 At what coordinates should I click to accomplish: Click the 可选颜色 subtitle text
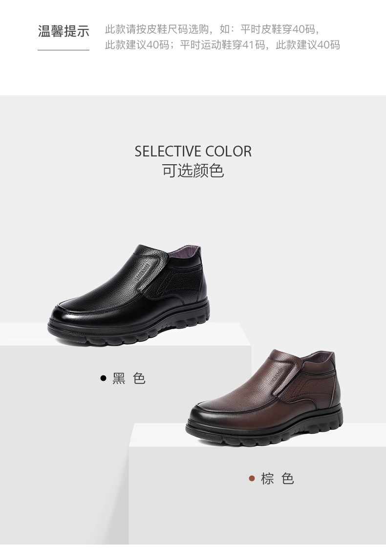pos(193,171)
